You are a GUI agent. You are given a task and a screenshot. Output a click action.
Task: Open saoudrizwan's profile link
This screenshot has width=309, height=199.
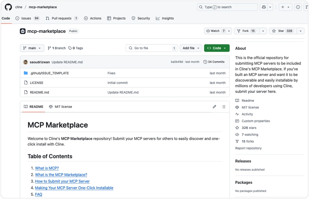[40, 62]
